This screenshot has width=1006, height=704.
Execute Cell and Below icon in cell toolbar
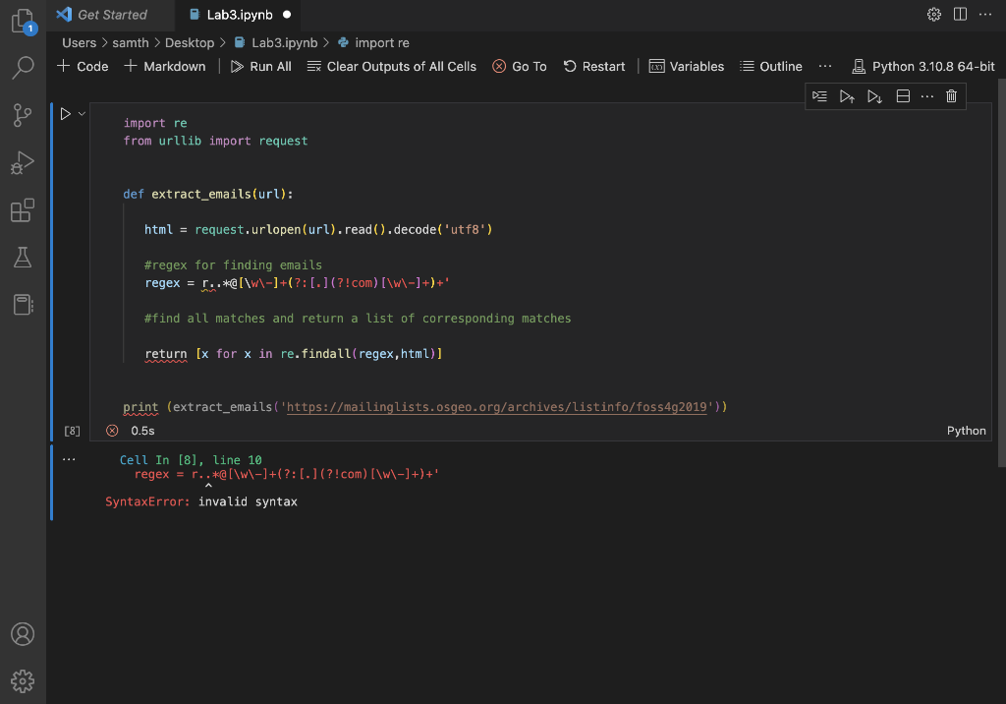pos(874,96)
